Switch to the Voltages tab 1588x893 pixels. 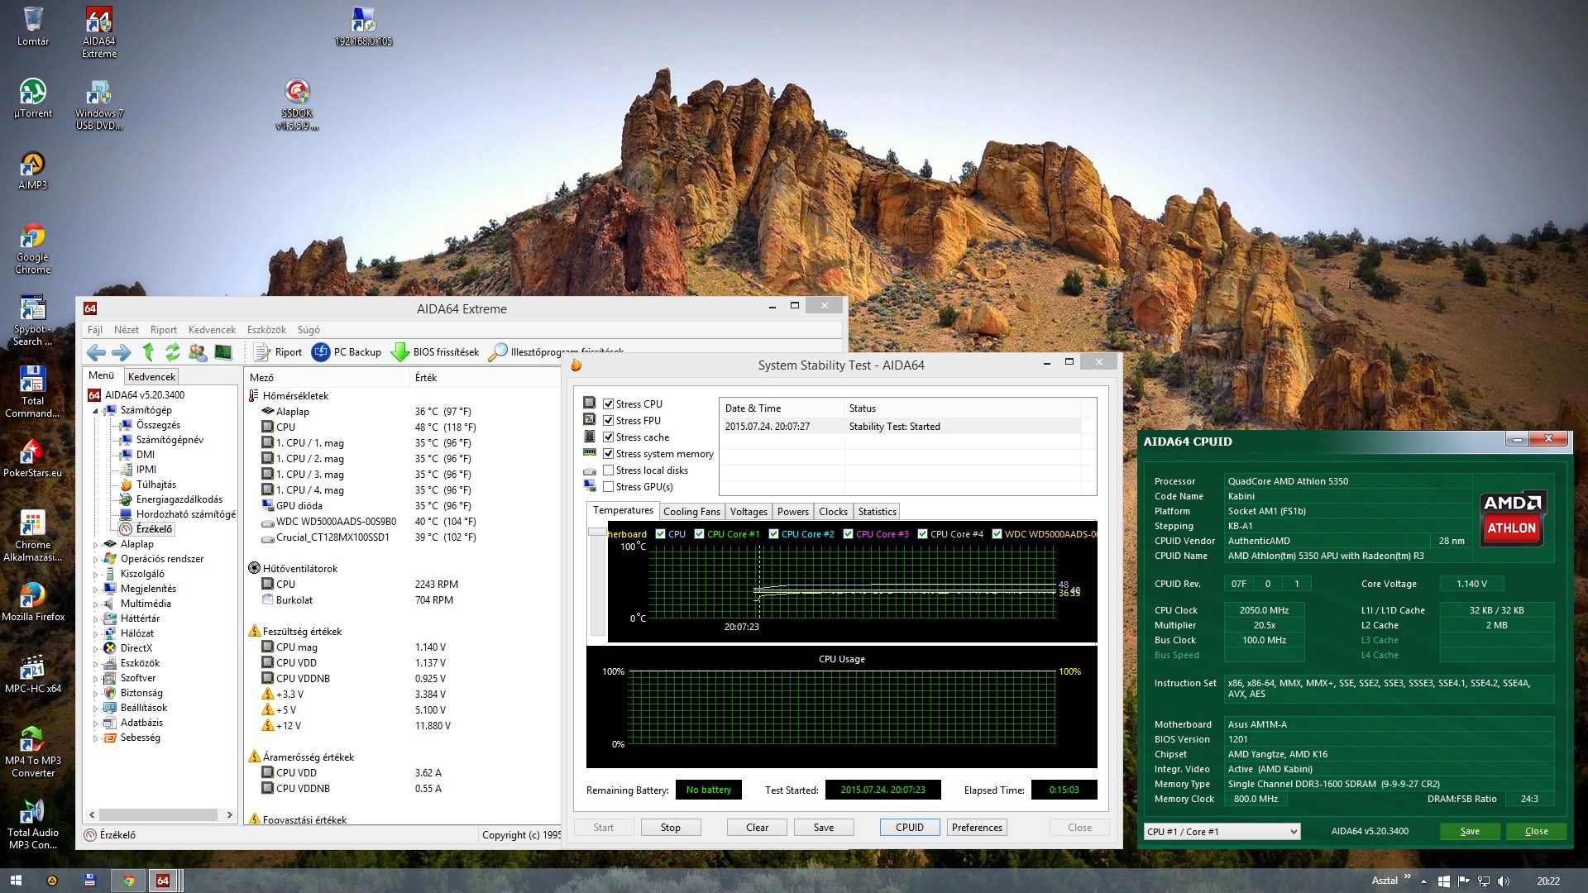tap(749, 512)
